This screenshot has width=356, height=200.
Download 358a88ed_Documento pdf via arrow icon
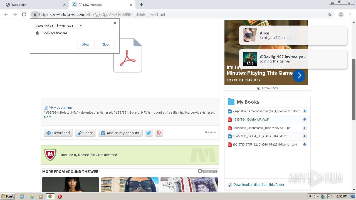305,128
